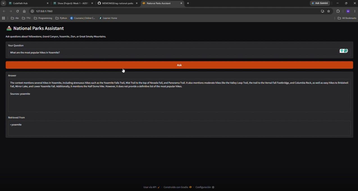
Task: Open the tab search dropdown arrow
Action: pyautogui.click(x=3, y=3)
